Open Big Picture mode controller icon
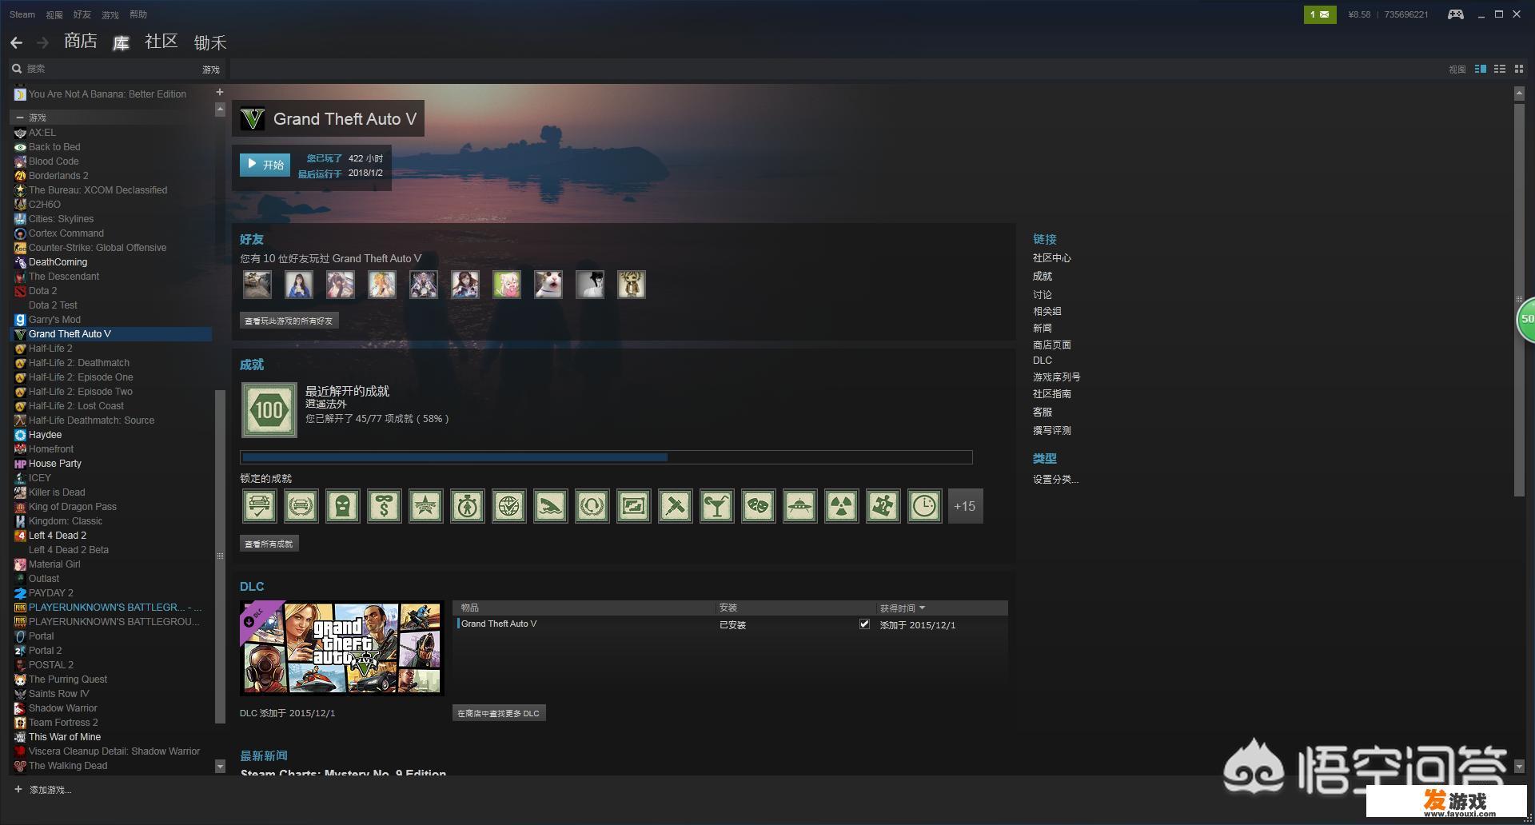The image size is (1535, 825). click(x=1456, y=14)
